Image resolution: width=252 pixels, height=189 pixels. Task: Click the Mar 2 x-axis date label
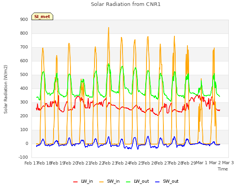pyautogui.click(x=215, y=163)
